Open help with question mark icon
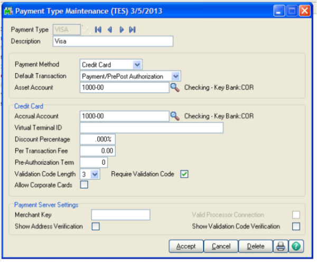Image resolution: width=317 pixels, height=262 pixels. click(x=295, y=246)
